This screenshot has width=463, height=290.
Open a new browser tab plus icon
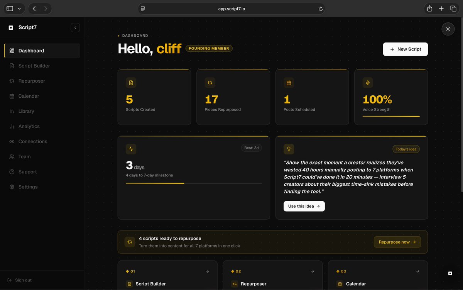click(x=441, y=8)
